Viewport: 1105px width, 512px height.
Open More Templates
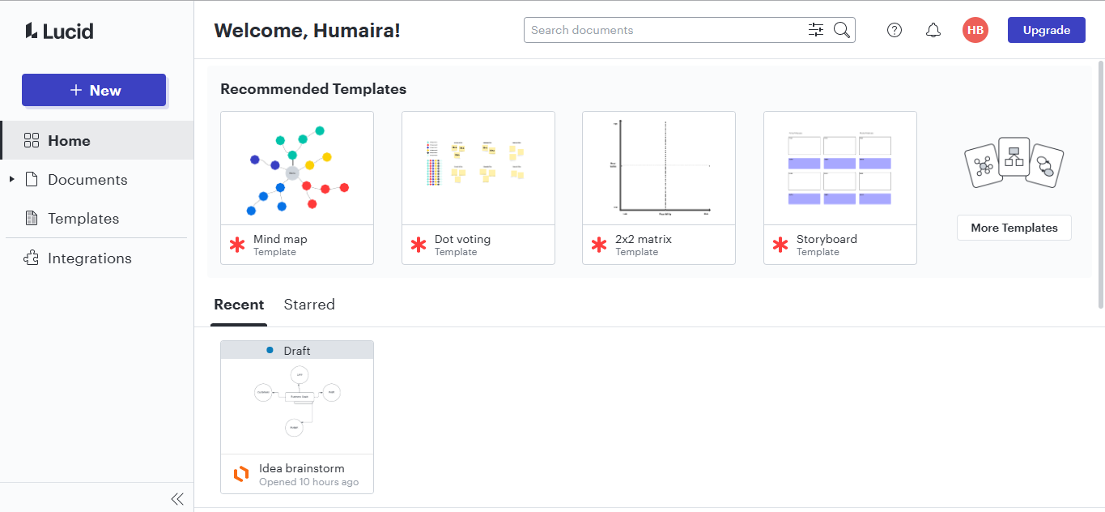point(1014,228)
